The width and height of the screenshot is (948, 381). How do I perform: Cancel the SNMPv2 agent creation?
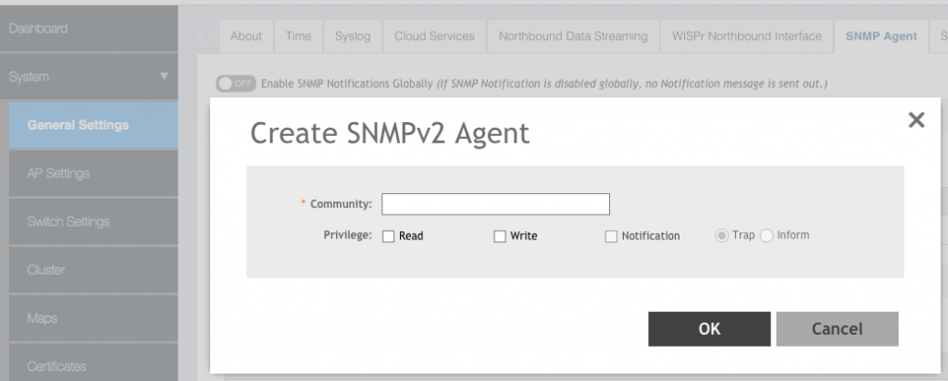[837, 328]
